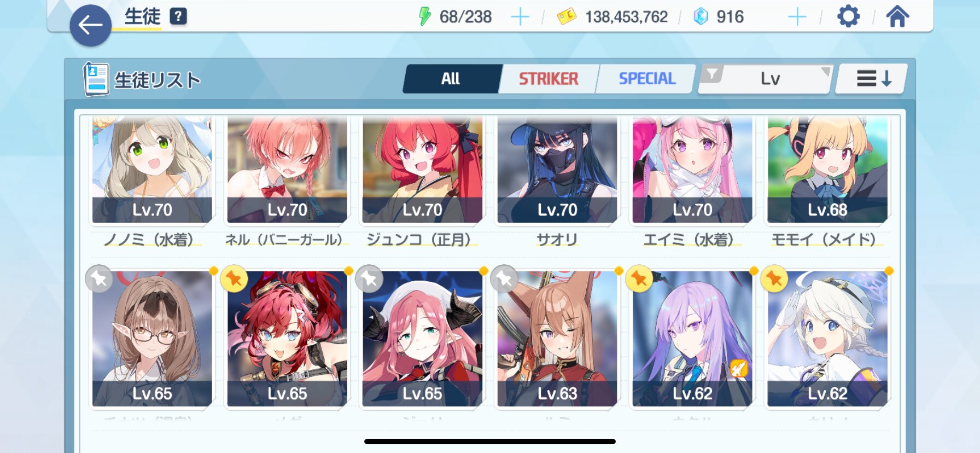This screenshot has width=980, height=453.
Task: Go back using the round arrow button
Action: (90, 25)
